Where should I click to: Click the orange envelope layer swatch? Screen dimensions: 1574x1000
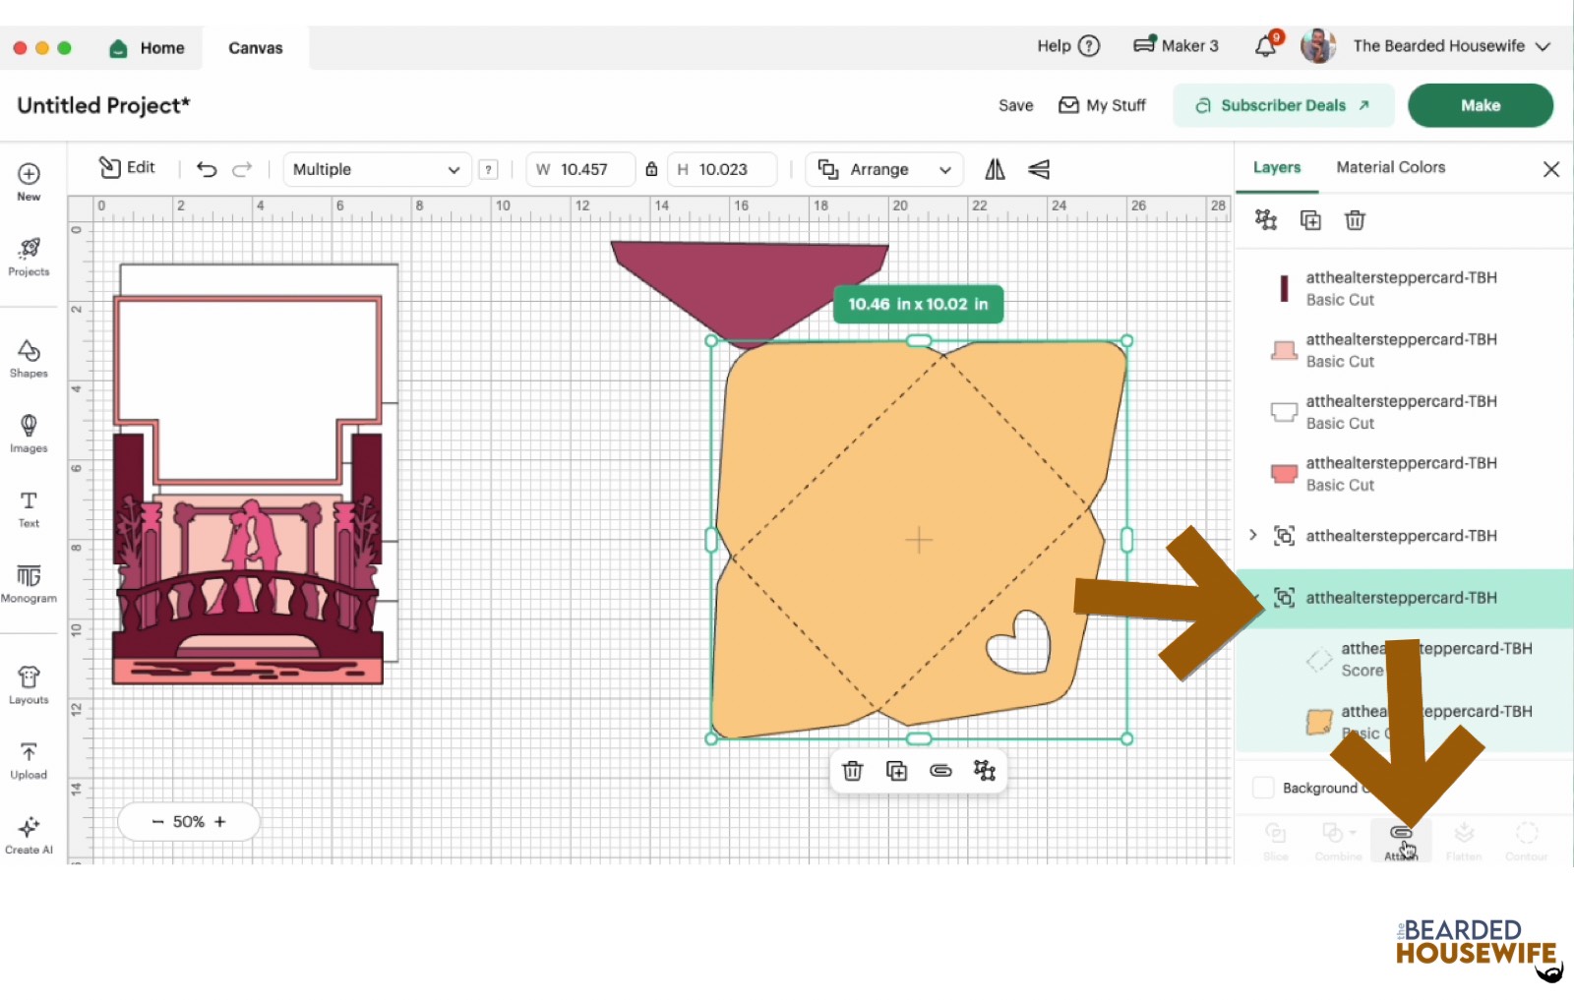click(1318, 722)
